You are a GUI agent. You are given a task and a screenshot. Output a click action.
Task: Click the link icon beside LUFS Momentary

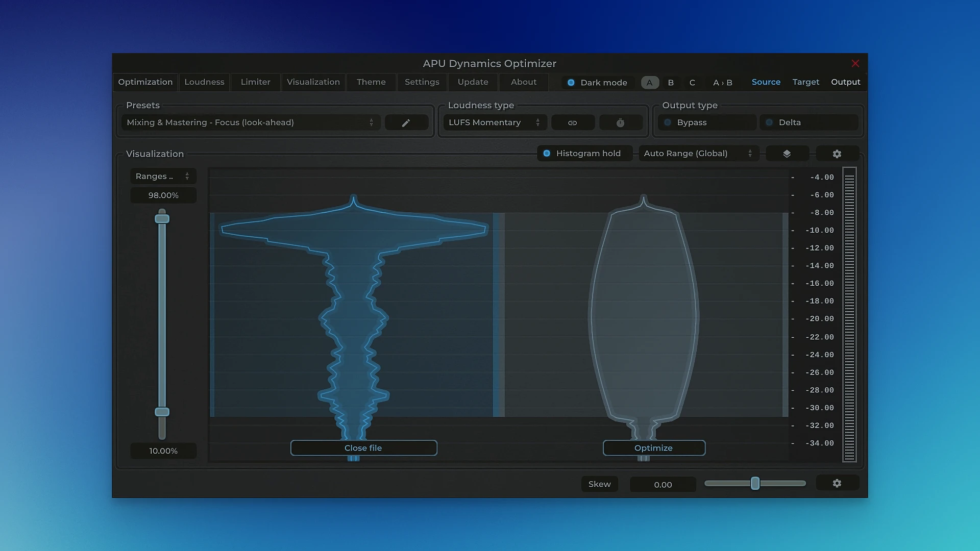[x=572, y=123]
